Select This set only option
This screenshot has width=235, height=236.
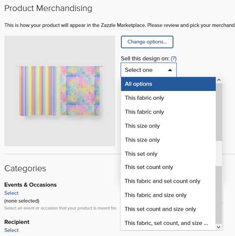click(168, 154)
